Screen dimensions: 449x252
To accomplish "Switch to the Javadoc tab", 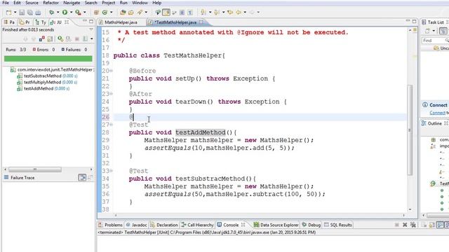I will click(137, 225).
